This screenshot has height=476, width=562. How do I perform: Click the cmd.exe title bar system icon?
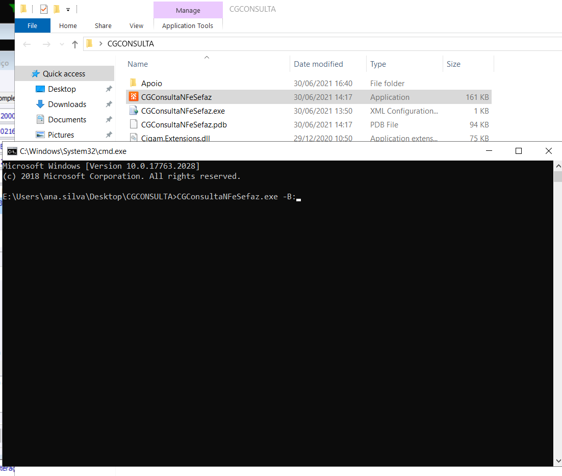pyautogui.click(x=12, y=151)
